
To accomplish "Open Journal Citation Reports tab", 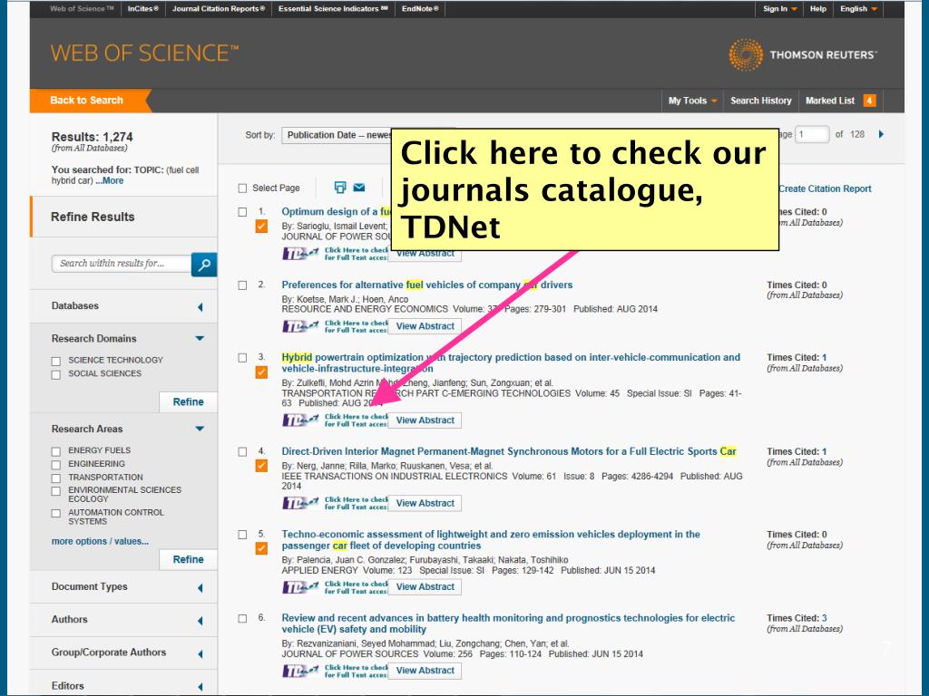I will tap(218, 9).
